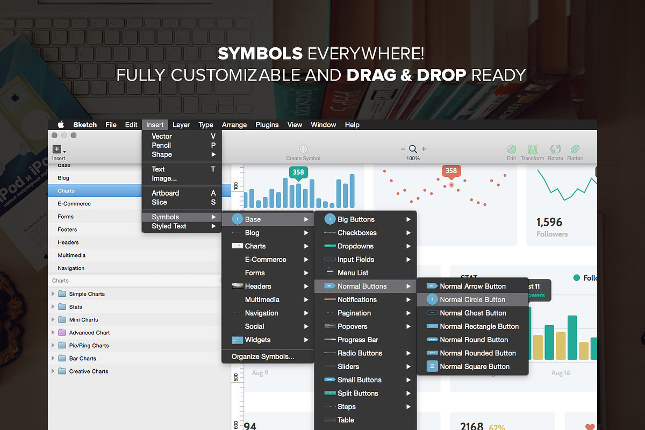Click the red 358 chart tooltip
Screen dimensions: 645x430
pyautogui.click(x=451, y=171)
